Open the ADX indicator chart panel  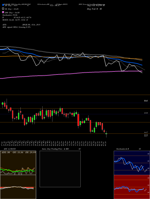[18, 163]
